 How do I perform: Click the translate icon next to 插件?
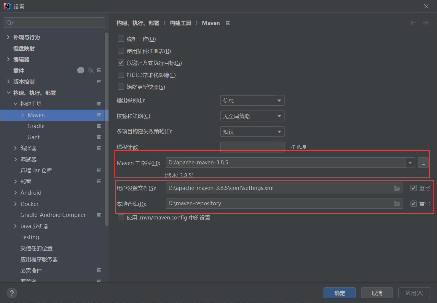(x=90, y=70)
